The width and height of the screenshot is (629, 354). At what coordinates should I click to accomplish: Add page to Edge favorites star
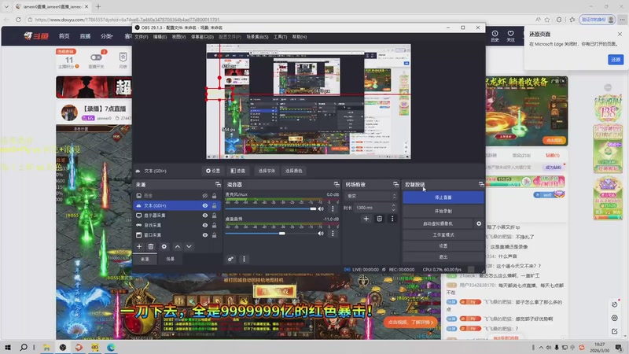547,19
